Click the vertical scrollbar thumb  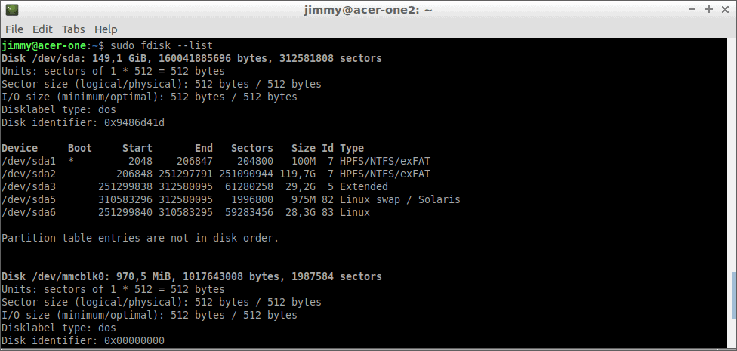[732, 295]
